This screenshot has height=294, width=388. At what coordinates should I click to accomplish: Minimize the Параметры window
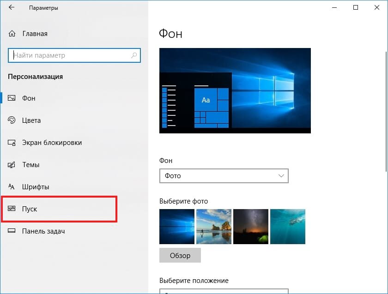(334, 7)
